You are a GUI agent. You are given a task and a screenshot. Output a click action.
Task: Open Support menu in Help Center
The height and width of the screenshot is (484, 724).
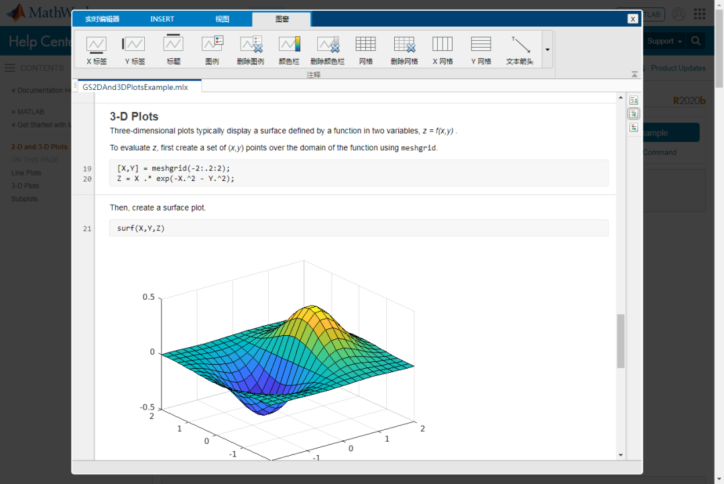664,41
